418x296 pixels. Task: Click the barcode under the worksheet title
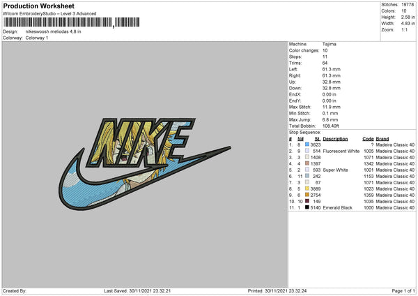pos(71,22)
